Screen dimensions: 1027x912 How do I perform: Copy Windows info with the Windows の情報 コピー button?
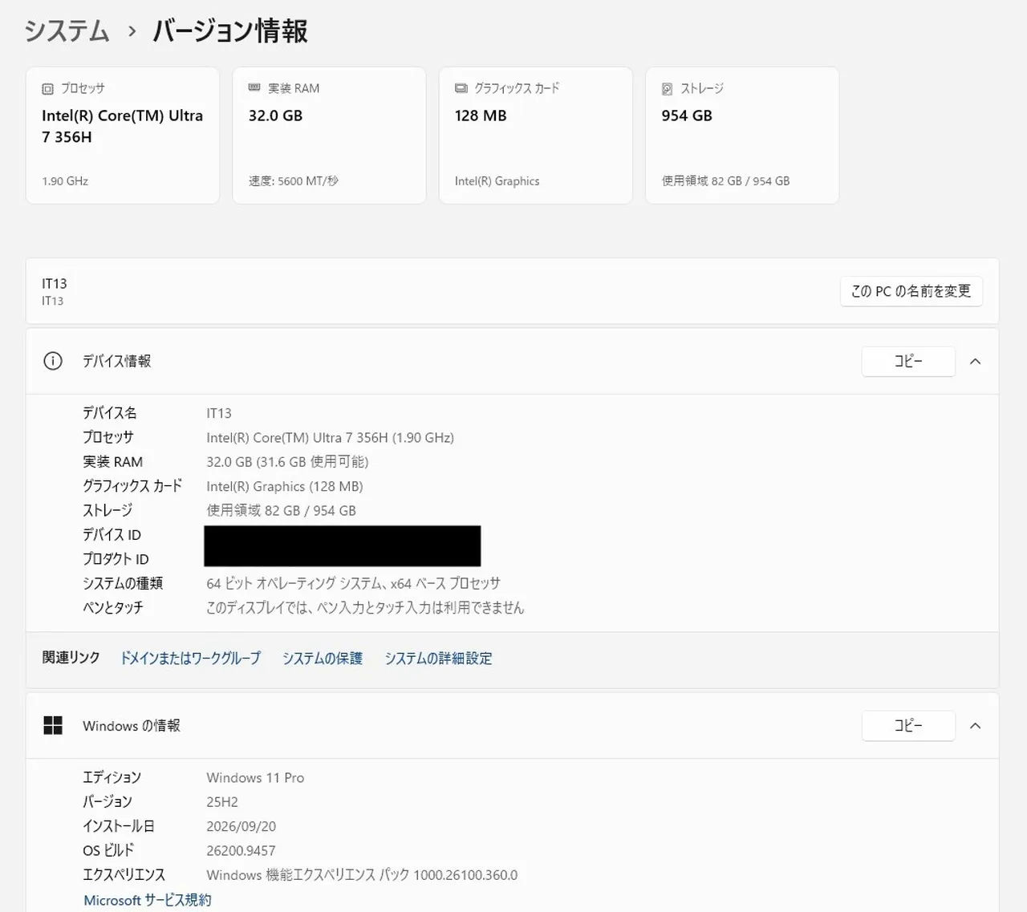click(908, 726)
